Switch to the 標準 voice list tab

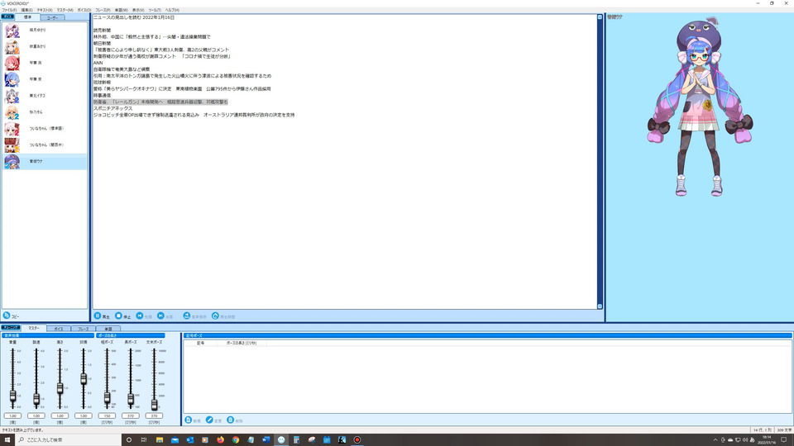click(28, 17)
